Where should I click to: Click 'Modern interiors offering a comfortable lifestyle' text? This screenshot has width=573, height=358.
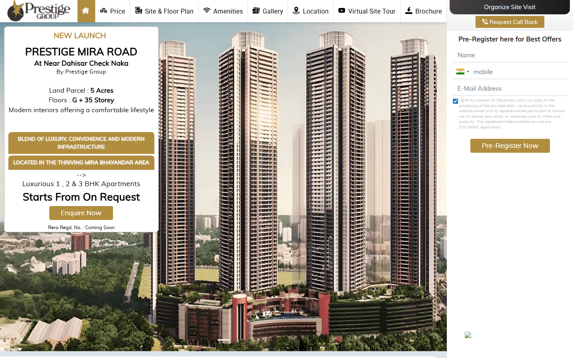[x=81, y=110]
